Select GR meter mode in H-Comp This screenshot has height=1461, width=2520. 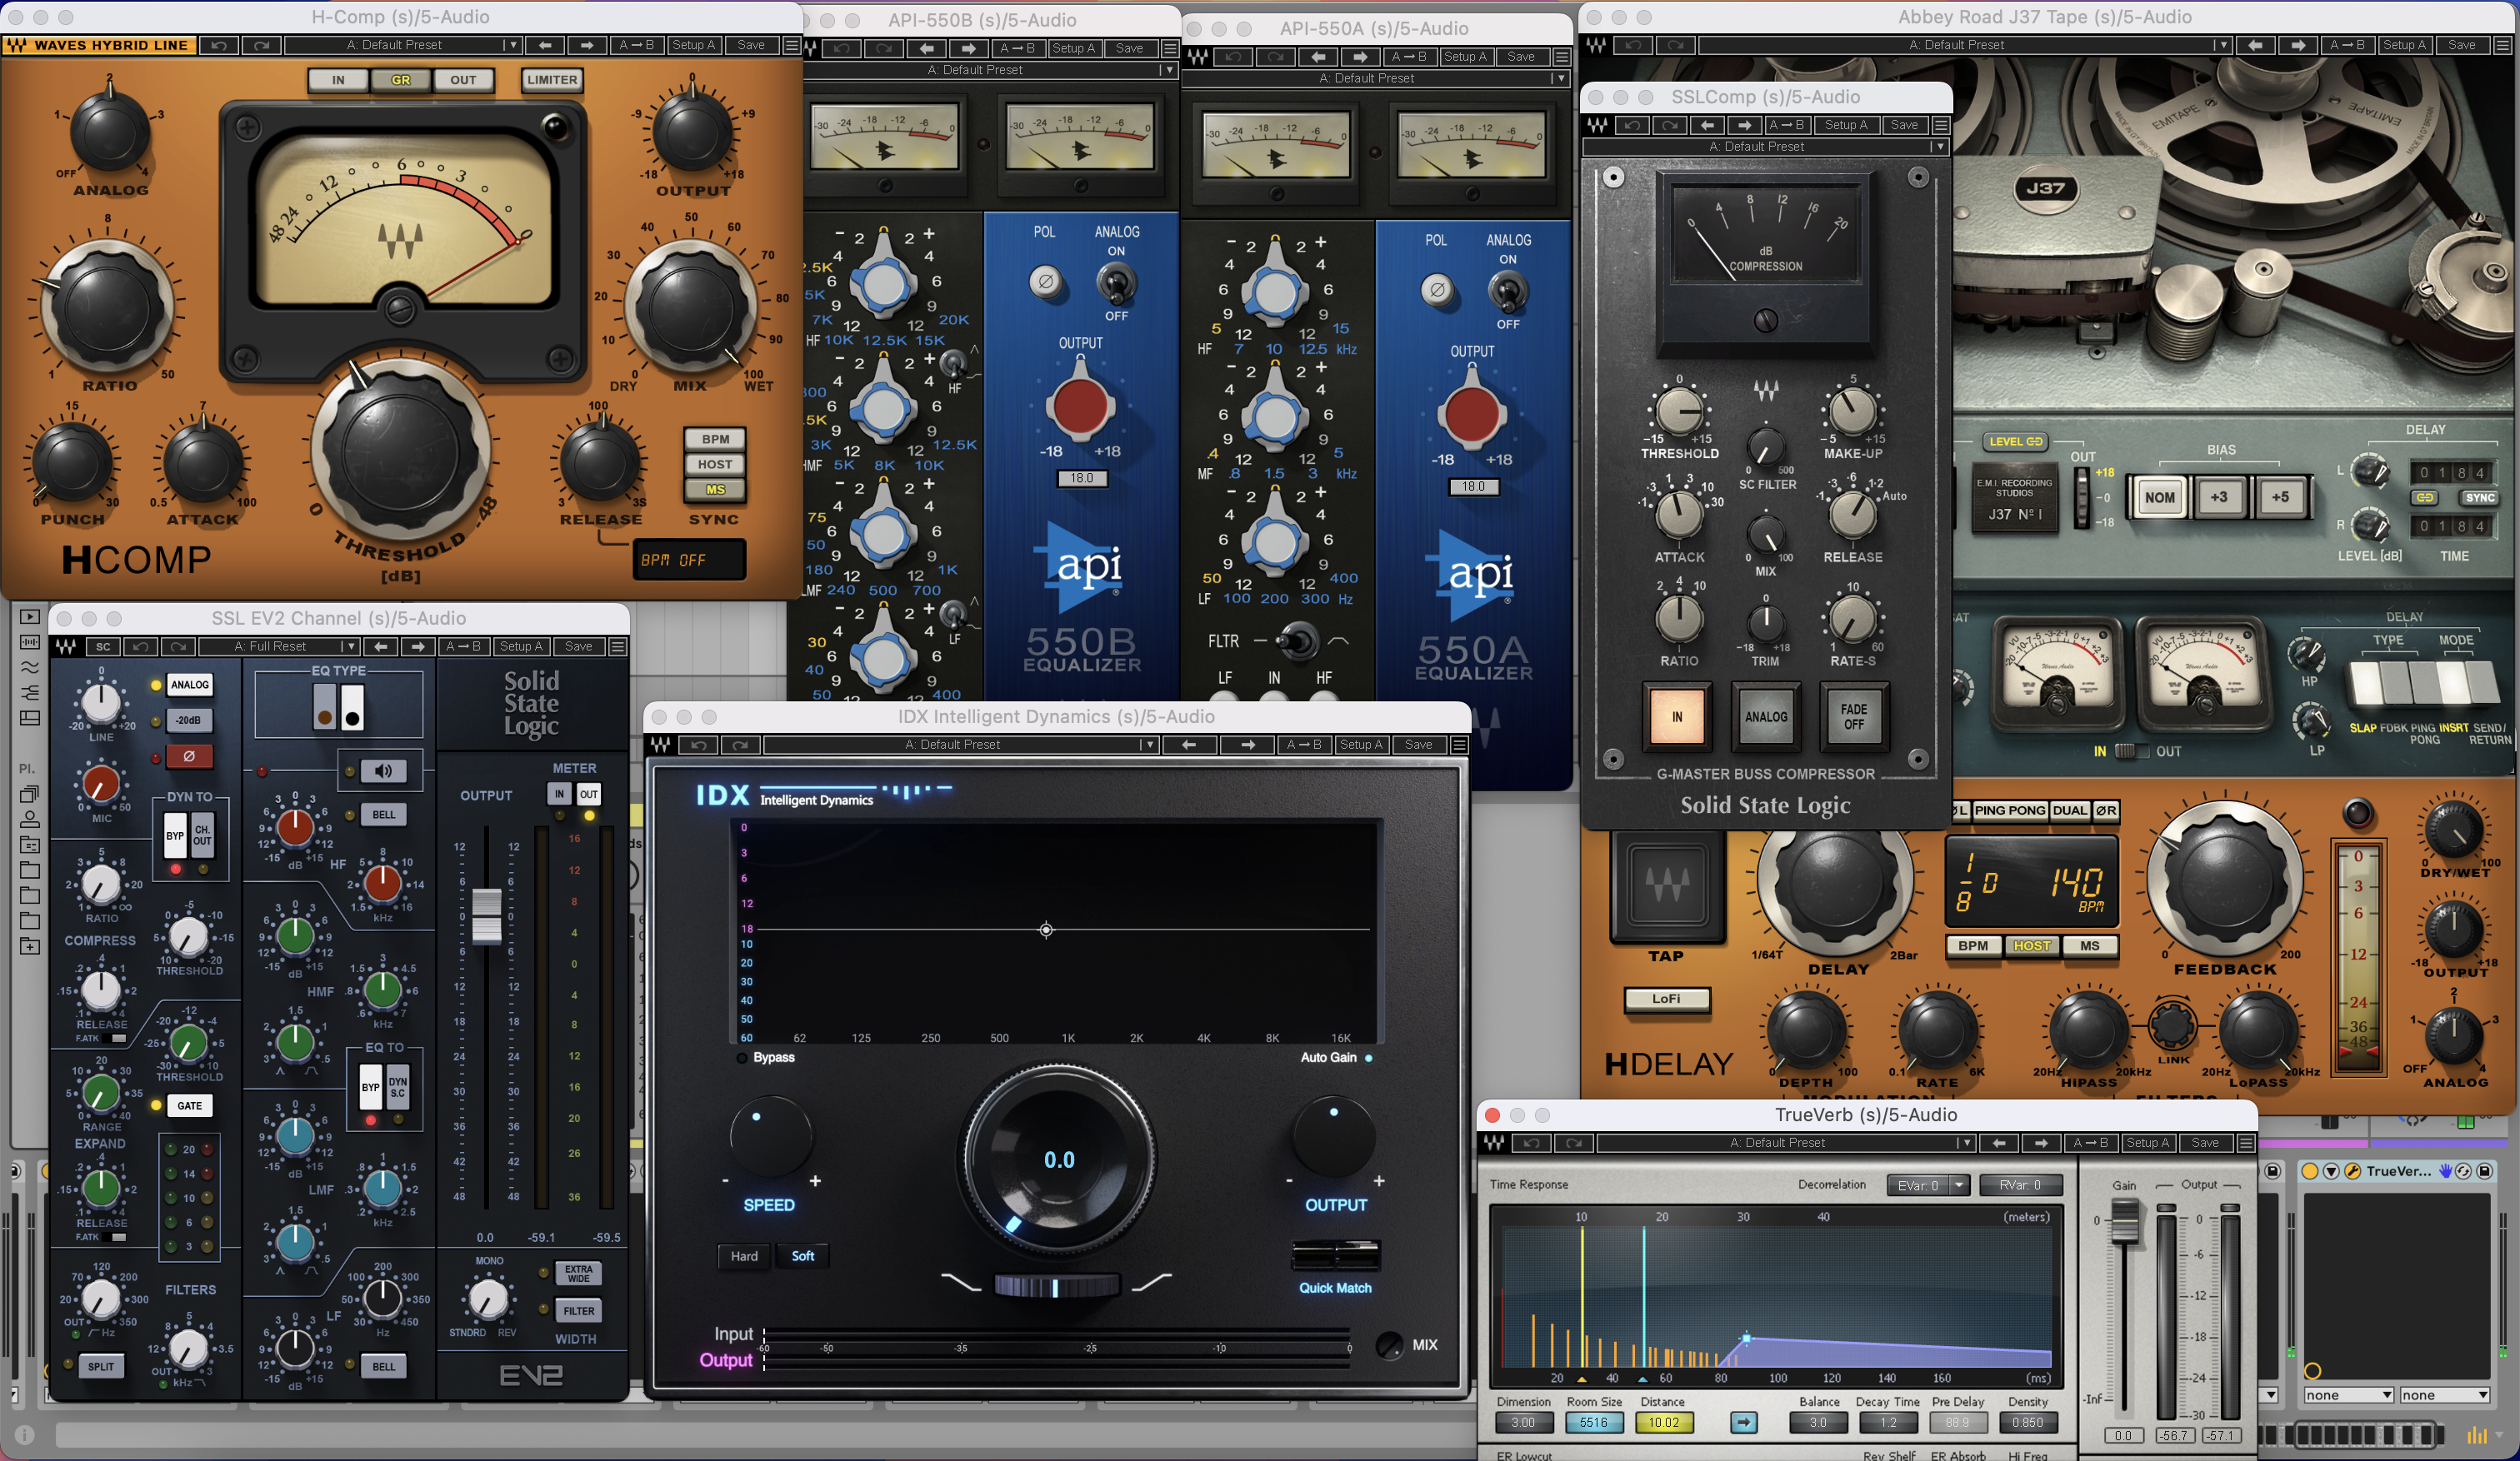coord(401,80)
